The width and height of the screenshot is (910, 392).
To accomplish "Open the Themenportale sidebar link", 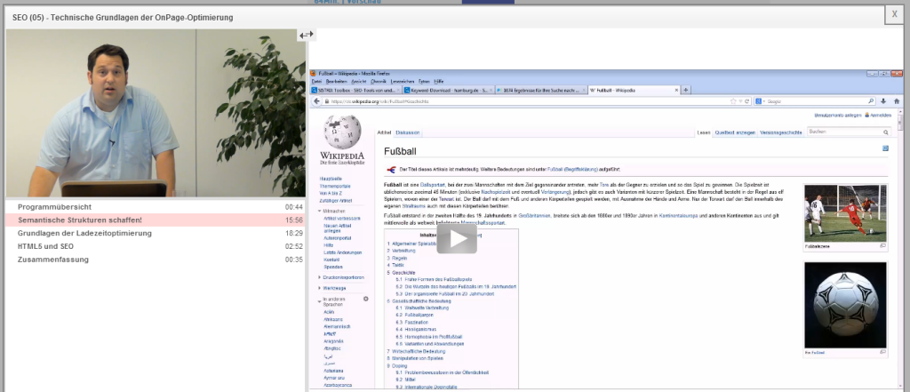I will point(334,186).
